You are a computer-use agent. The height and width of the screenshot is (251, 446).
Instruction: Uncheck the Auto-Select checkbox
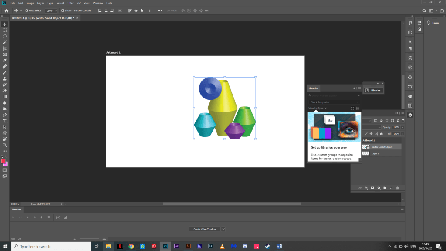click(x=27, y=10)
